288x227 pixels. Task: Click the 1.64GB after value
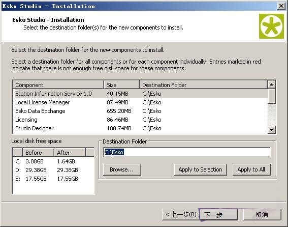point(66,161)
